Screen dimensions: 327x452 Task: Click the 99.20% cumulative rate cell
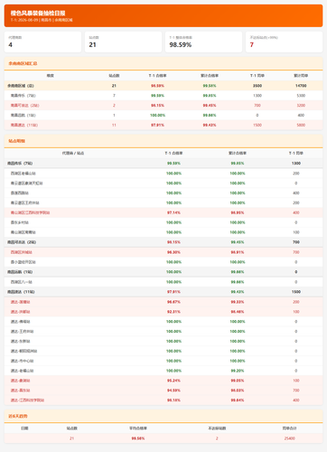coord(238,371)
